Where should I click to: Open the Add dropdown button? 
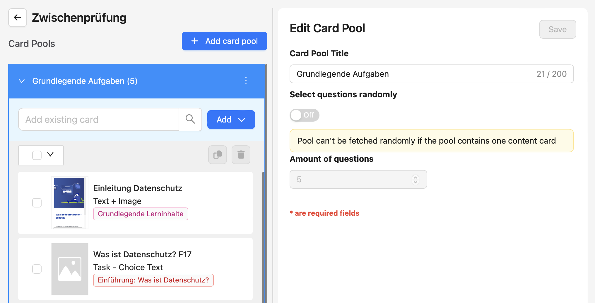231,120
